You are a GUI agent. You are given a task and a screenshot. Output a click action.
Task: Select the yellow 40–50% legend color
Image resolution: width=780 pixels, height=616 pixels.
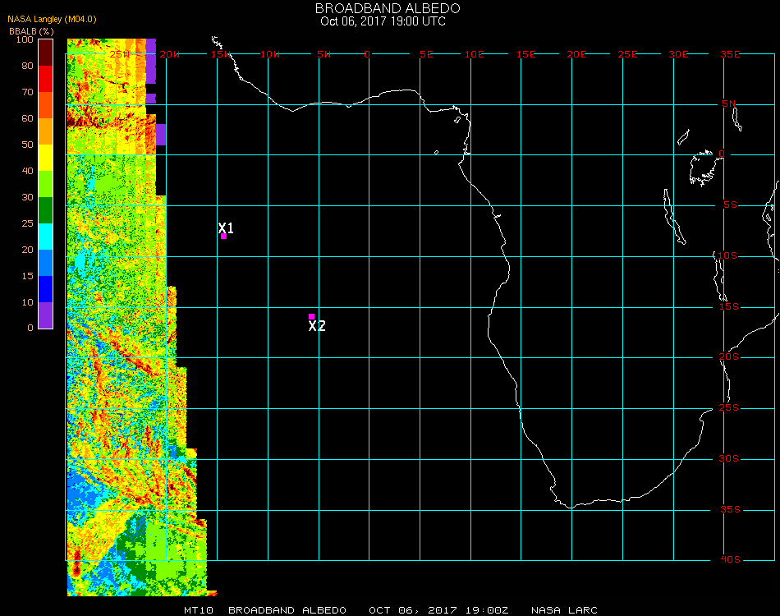pyautogui.click(x=46, y=158)
